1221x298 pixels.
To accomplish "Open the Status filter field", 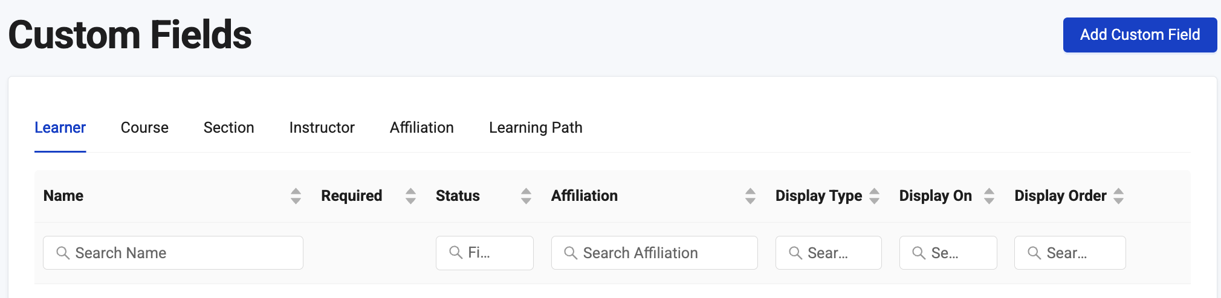I will 484,253.
